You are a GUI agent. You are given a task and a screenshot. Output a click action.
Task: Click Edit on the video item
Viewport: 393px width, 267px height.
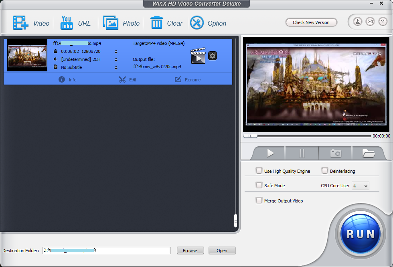tap(128, 79)
